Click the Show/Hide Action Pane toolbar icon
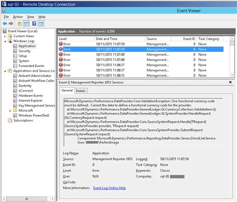Viewport: 237px width, 202px height. click(x=41, y=24)
